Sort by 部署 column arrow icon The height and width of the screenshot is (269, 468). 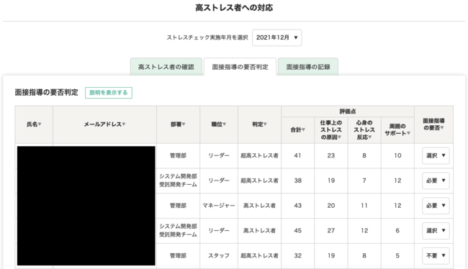tap(184, 124)
